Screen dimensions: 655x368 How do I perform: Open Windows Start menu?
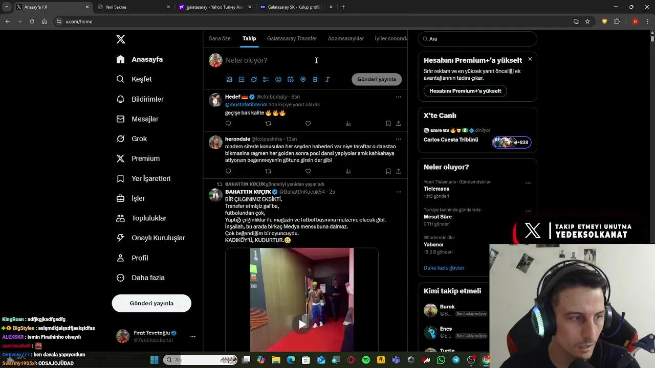click(x=154, y=360)
